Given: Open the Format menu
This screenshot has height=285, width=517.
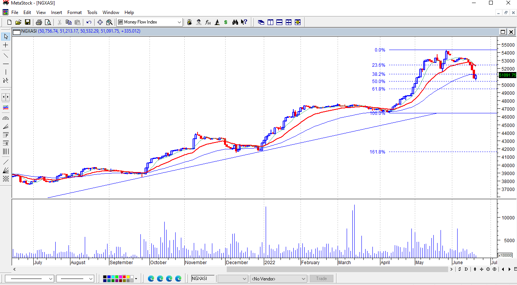Looking at the screenshot, I should (75, 13).
